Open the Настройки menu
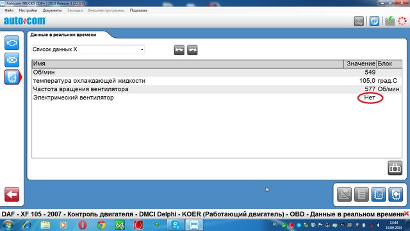 28,10
